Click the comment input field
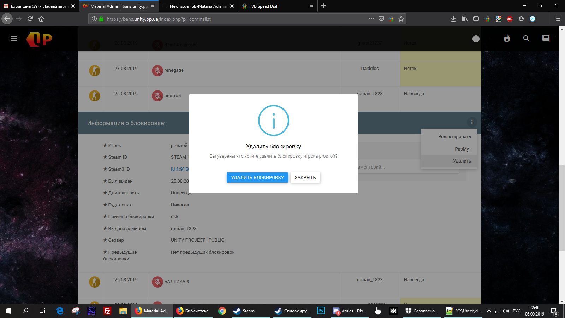Screen dimensions: 565x318 tap(409, 167)
